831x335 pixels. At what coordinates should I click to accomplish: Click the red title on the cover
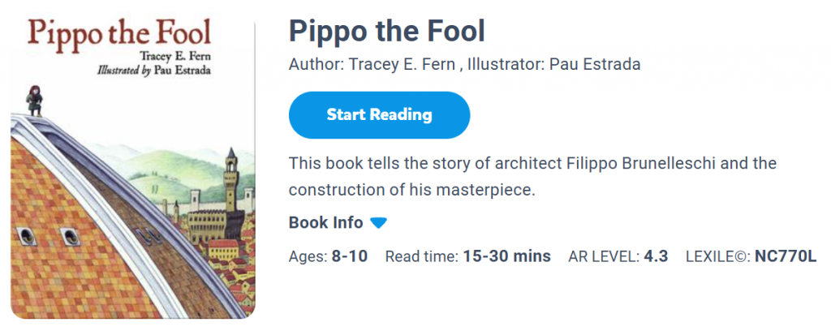click(x=119, y=33)
